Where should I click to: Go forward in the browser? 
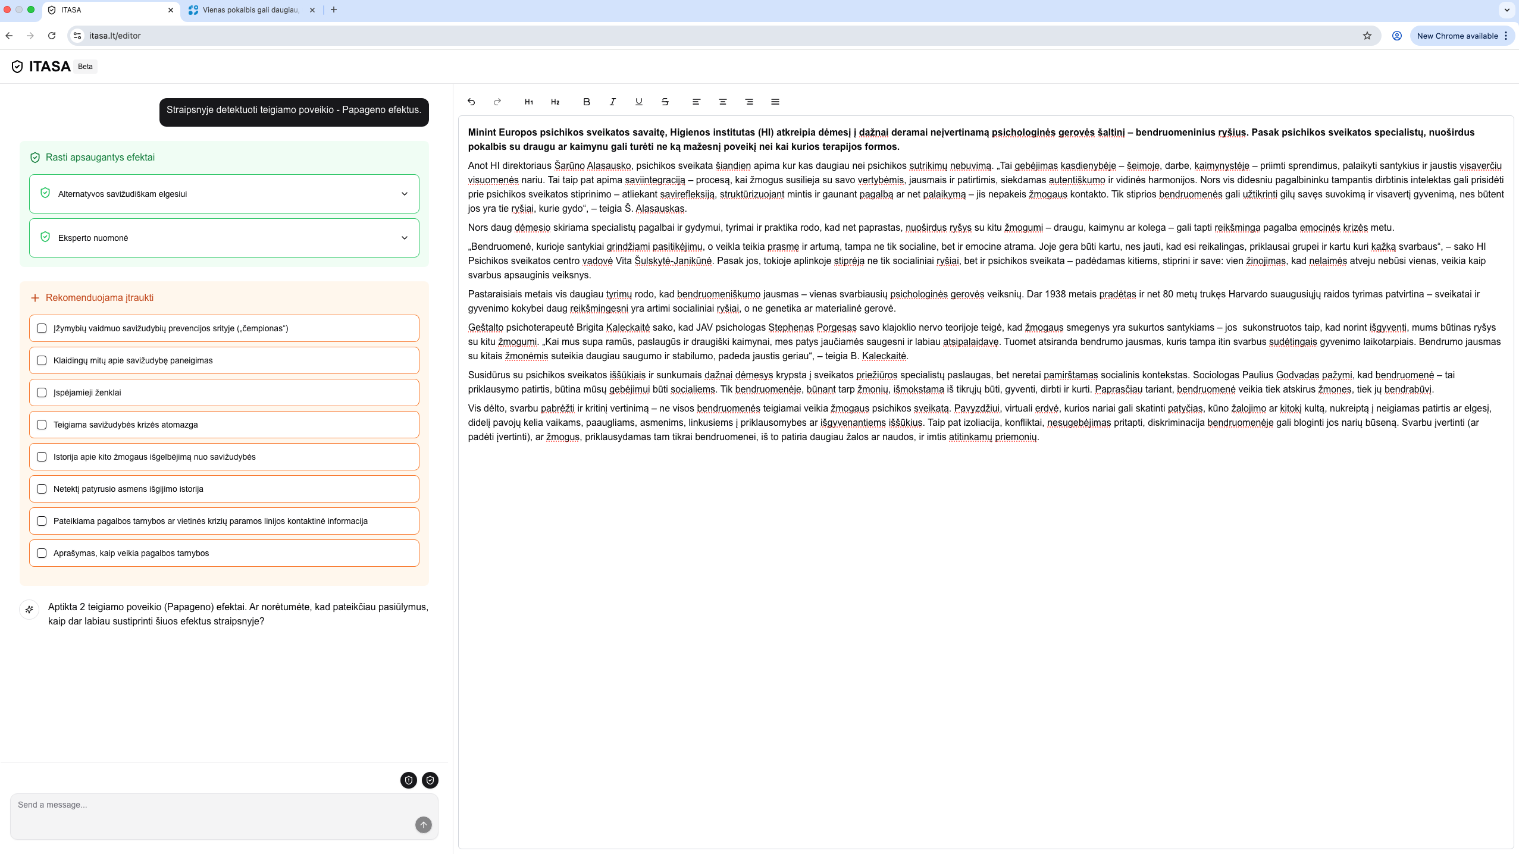(30, 36)
